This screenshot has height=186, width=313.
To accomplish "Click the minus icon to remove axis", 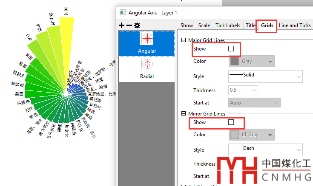I will (x=129, y=25).
